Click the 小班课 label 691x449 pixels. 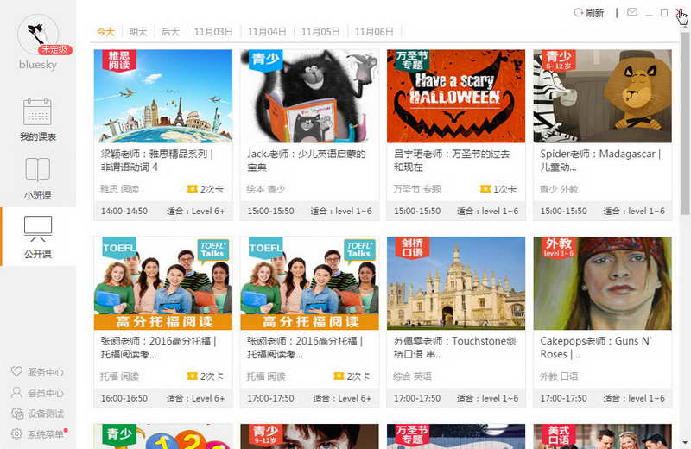38,195
